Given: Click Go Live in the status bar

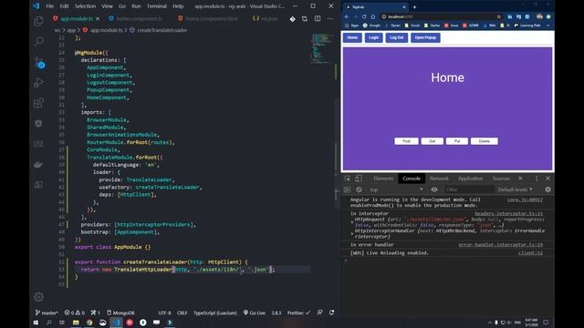Looking at the screenshot, I should pyautogui.click(x=255, y=313).
